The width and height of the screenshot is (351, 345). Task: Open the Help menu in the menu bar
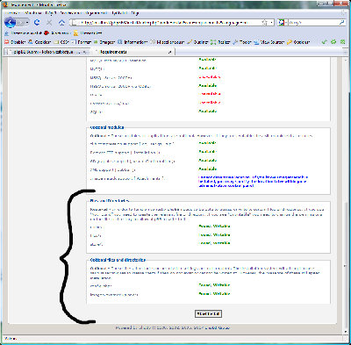click(135, 13)
